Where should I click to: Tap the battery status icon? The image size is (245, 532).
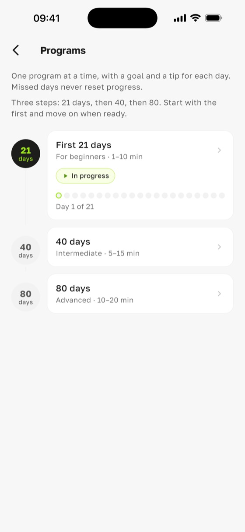[x=213, y=18]
